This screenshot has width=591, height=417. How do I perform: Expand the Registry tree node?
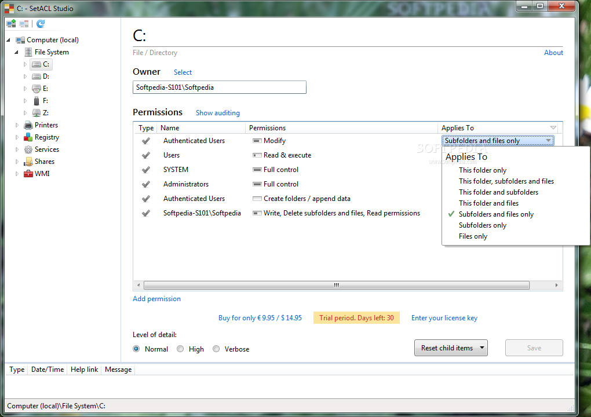tap(17, 137)
